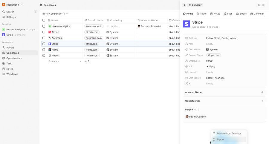Viewport: 269px width, 144px height.
Task: Click the Domain Name column header
Action: point(94,20)
